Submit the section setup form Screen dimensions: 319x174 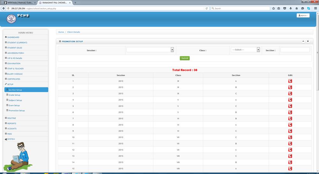click(x=185, y=58)
